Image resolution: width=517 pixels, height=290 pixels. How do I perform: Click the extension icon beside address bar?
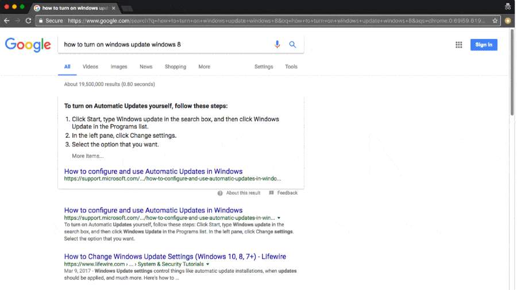[x=508, y=21]
